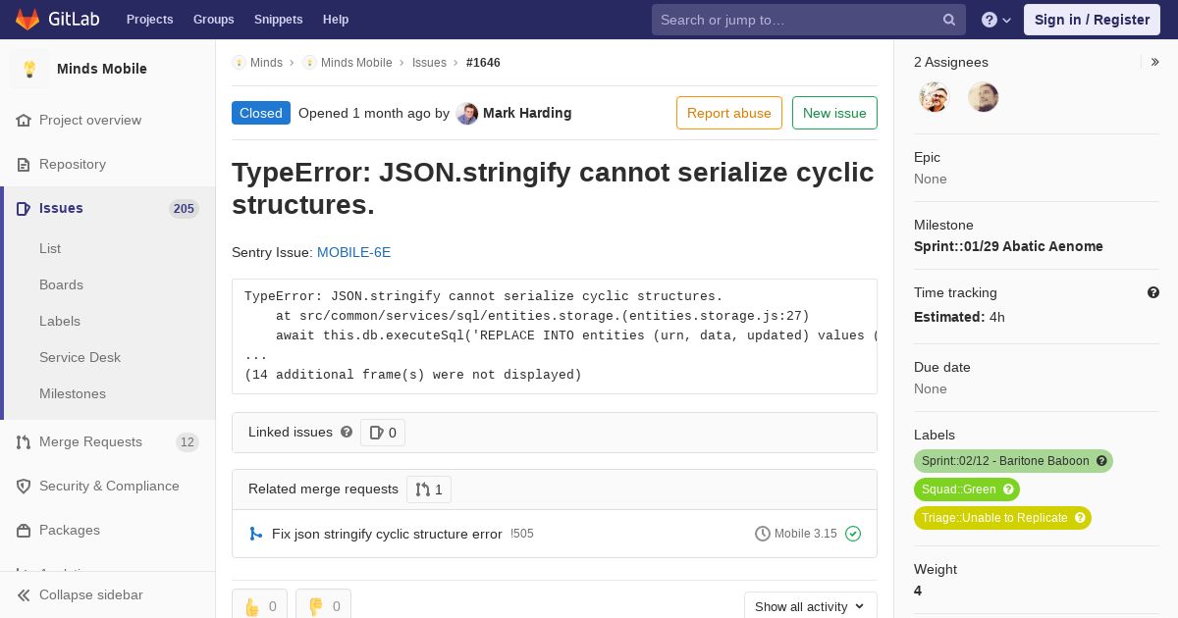Image resolution: width=1178 pixels, height=618 pixels.
Task: Open the Merge Requests sidebar item
Action: coord(90,441)
